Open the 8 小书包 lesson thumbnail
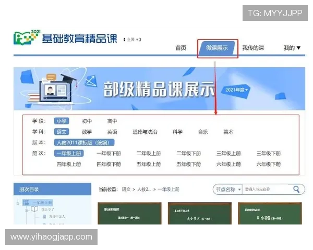 pyautogui.click(x=270, y=214)
